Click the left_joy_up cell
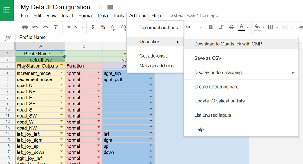The height and width of the screenshot is (164, 303). pyautogui.click(x=40, y=146)
